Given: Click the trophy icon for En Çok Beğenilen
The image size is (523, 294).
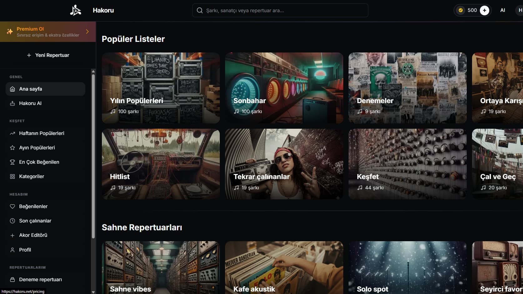Looking at the screenshot, I should 13,162.
